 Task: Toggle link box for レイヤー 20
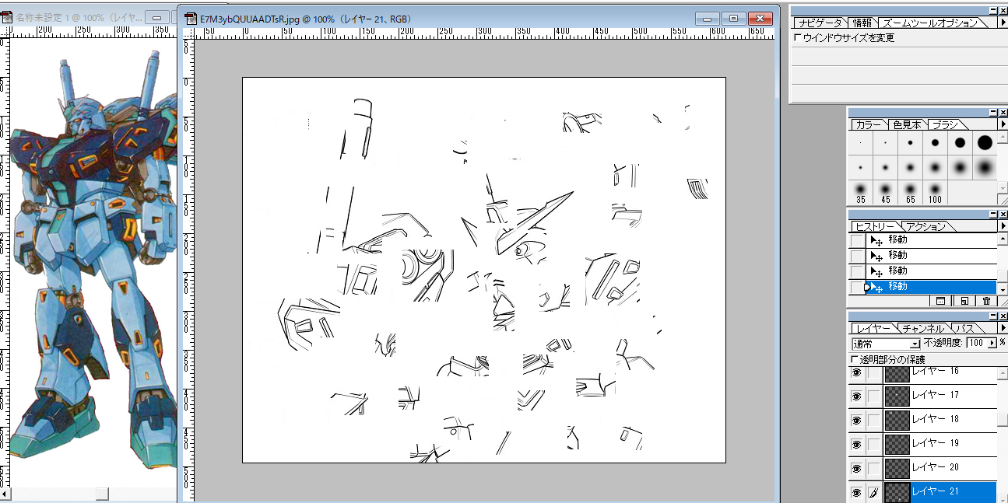[x=874, y=468]
